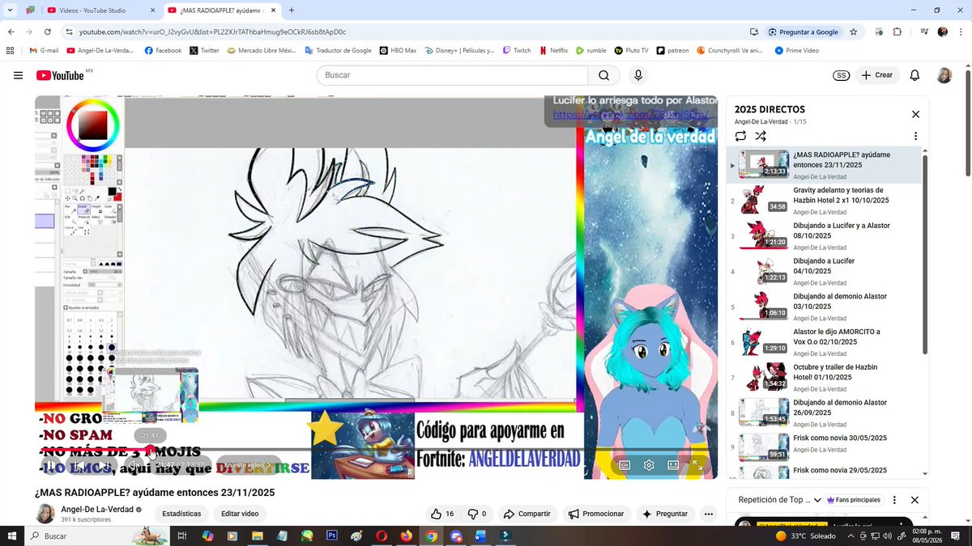Start voice search with the microphone
This screenshot has height=546, width=972.
tap(638, 75)
